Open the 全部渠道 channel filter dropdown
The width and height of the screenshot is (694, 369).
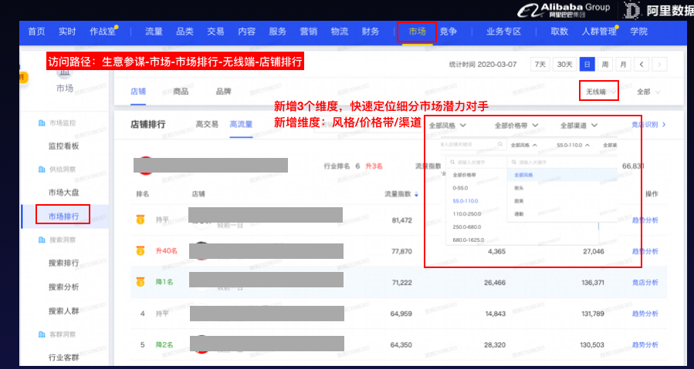tap(580, 125)
